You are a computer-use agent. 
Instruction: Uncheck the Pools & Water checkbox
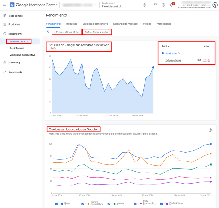[x=161, y=204]
